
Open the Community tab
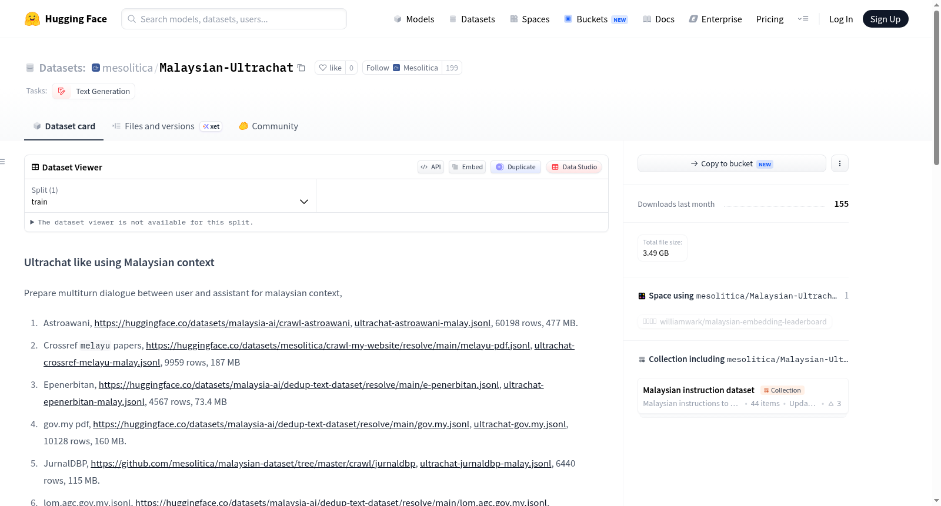click(x=268, y=126)
